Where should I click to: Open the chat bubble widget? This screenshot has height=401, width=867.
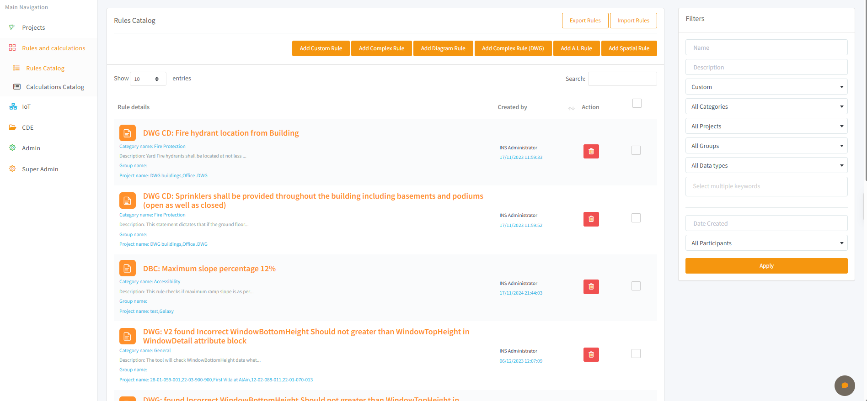[x=845, y=385]
